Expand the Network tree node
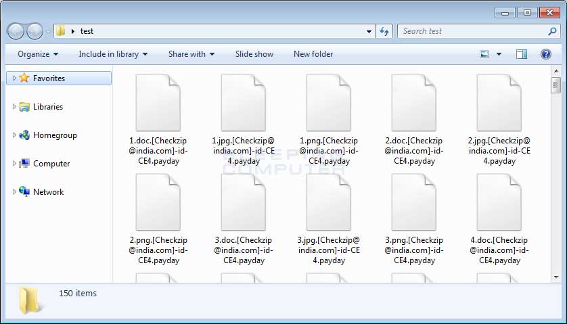Image resolution: width=567 pixels, height=324 pixels. [14, 192]
